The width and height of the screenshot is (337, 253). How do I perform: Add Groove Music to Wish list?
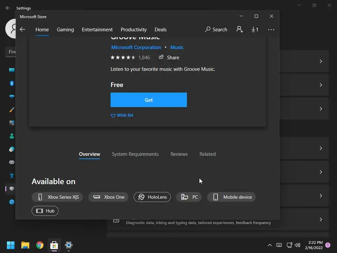pyautogui.click(x=122, y=115)
